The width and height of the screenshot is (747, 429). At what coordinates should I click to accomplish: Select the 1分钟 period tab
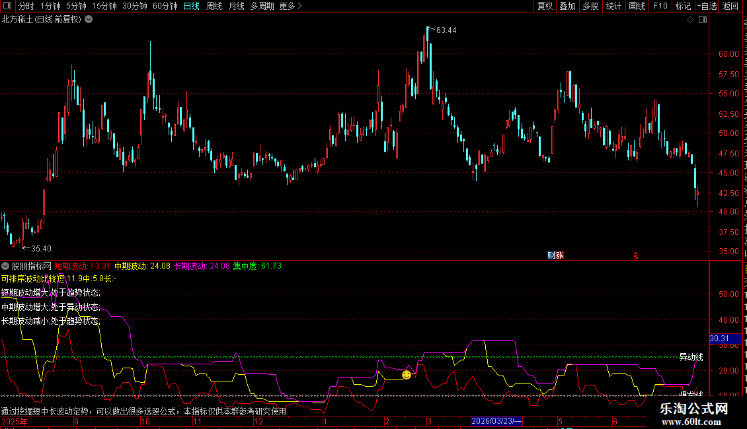(50, 6)
